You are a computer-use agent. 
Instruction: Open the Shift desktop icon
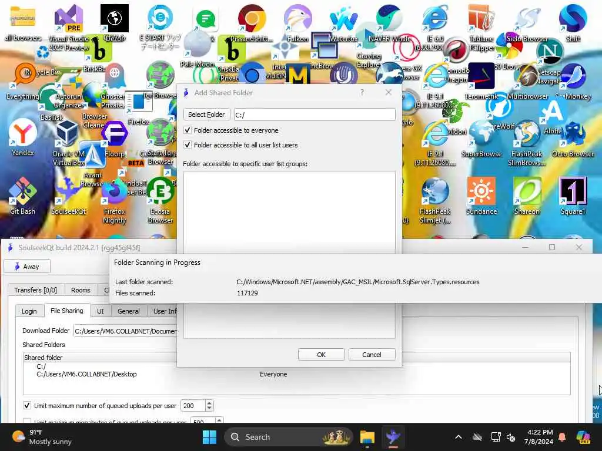coord(573,22)
